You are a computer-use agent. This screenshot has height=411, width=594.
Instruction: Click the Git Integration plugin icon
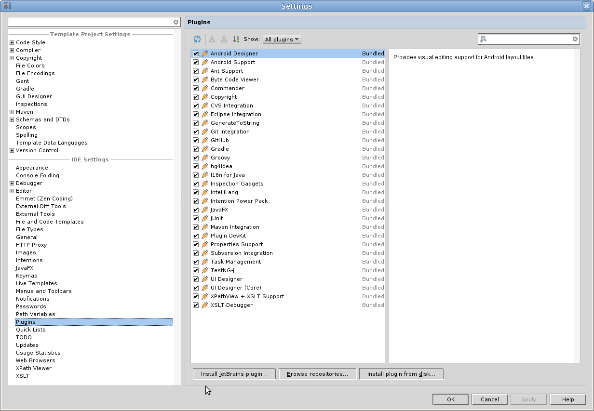click(x=205, y=132)
